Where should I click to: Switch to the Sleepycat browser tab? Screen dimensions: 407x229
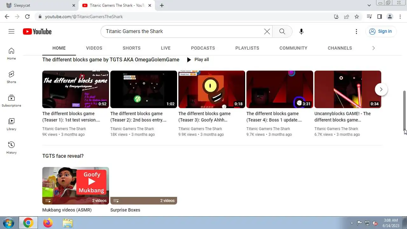click(39, 5)
